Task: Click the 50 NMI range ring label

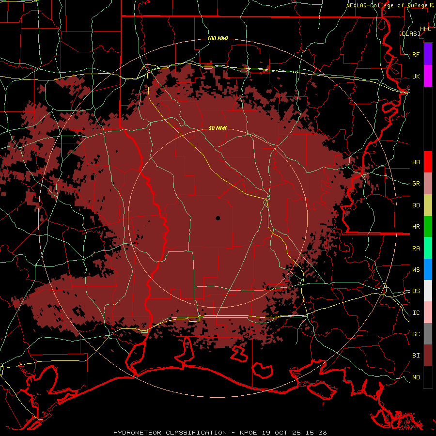Action: 218,128
